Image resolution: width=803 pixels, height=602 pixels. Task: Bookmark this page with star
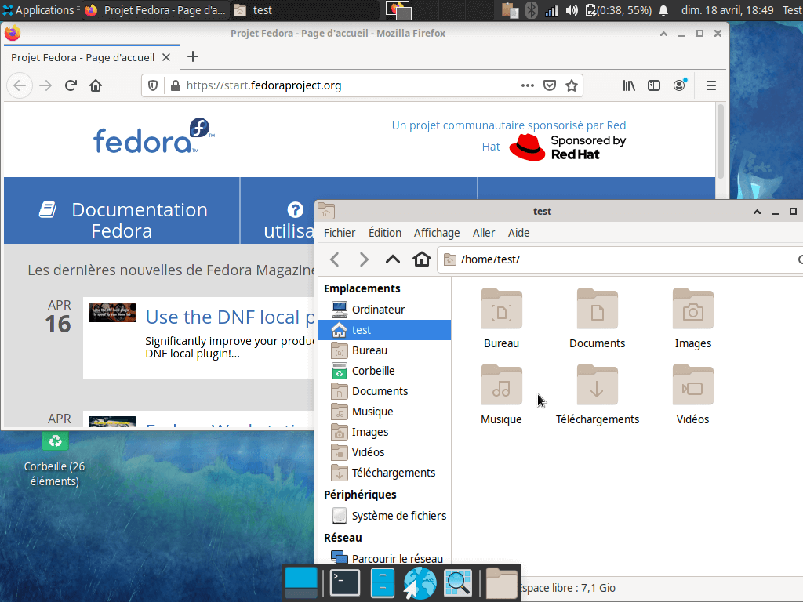point(572,85)
